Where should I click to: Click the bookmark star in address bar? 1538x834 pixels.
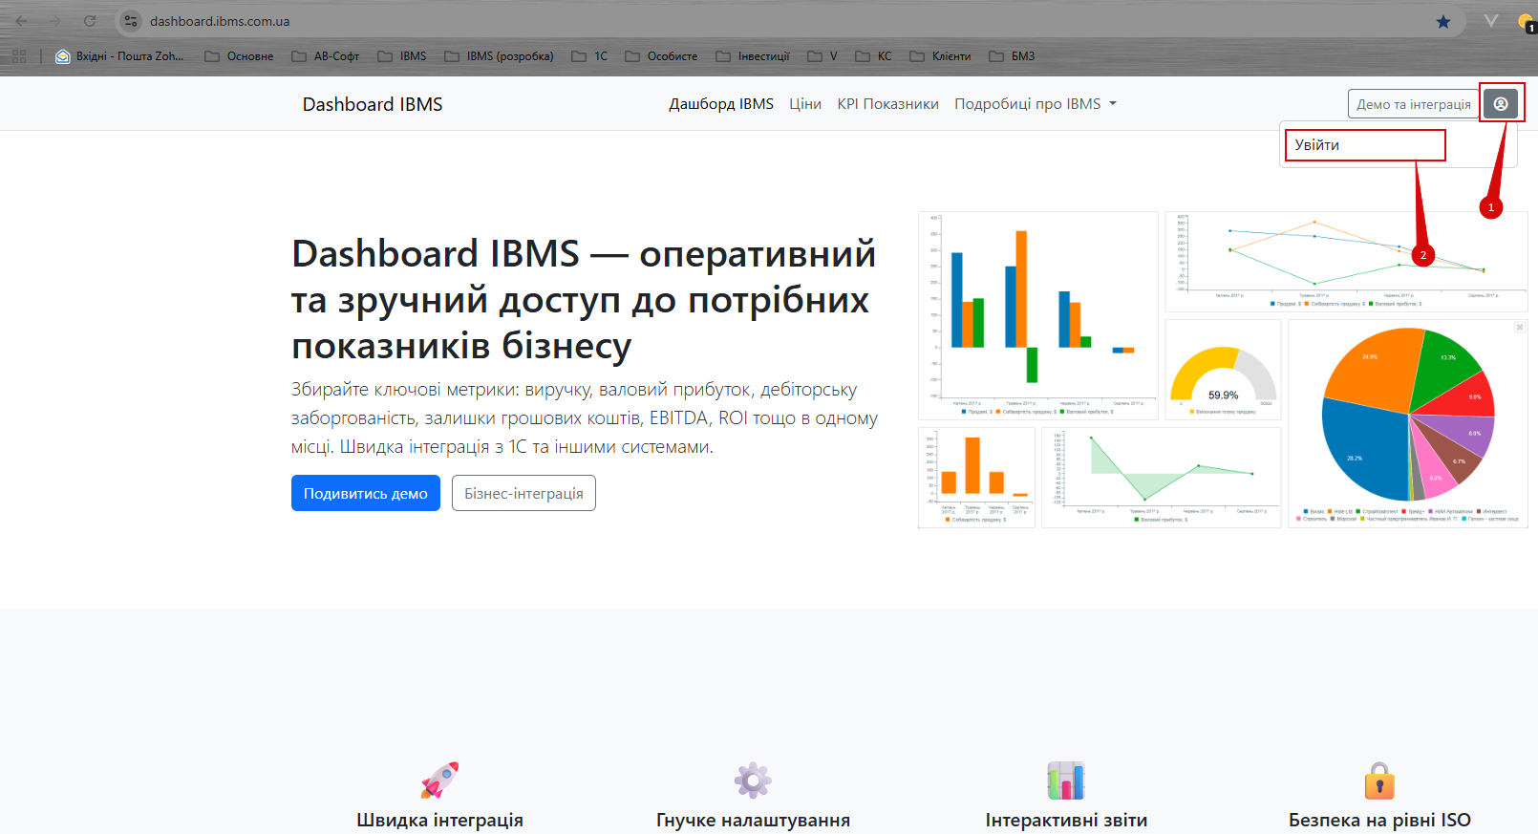(1443, 21)
